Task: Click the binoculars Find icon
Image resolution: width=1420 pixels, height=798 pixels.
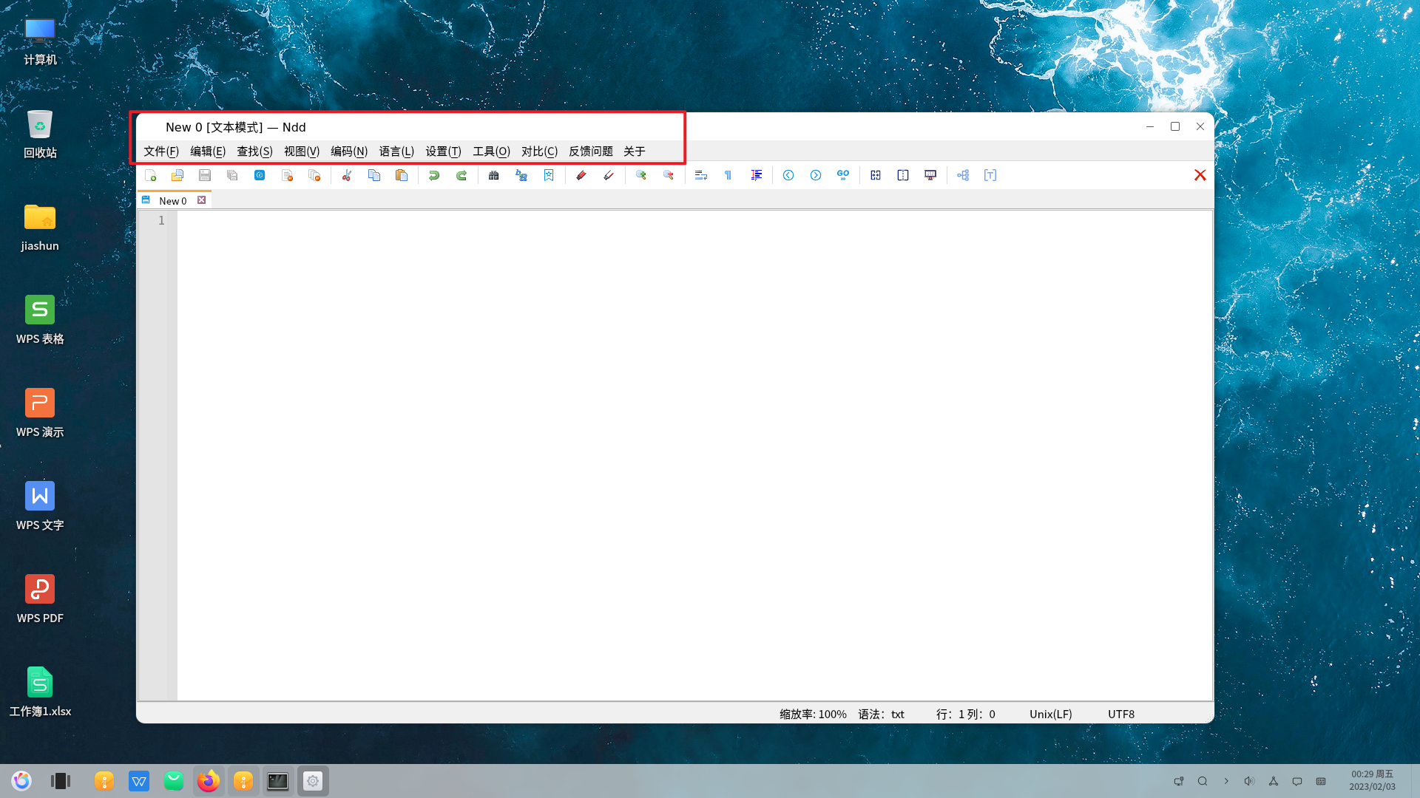Action: pos(493,175)
